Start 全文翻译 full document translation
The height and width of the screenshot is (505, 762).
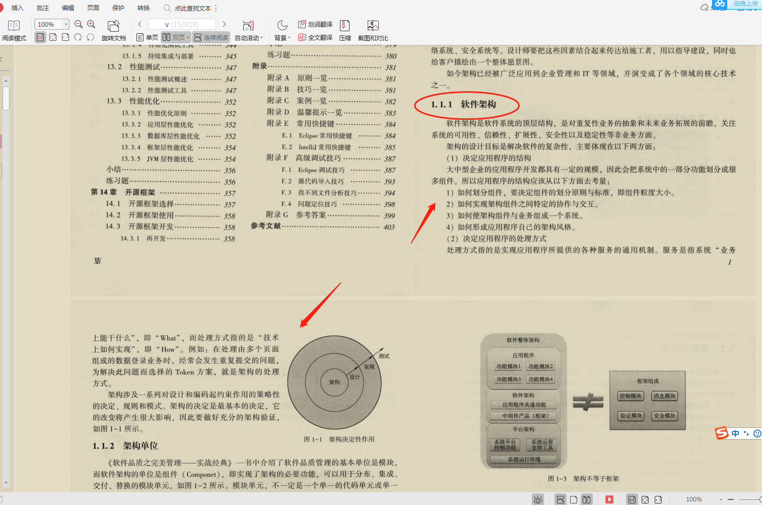(x=315, y=37)
